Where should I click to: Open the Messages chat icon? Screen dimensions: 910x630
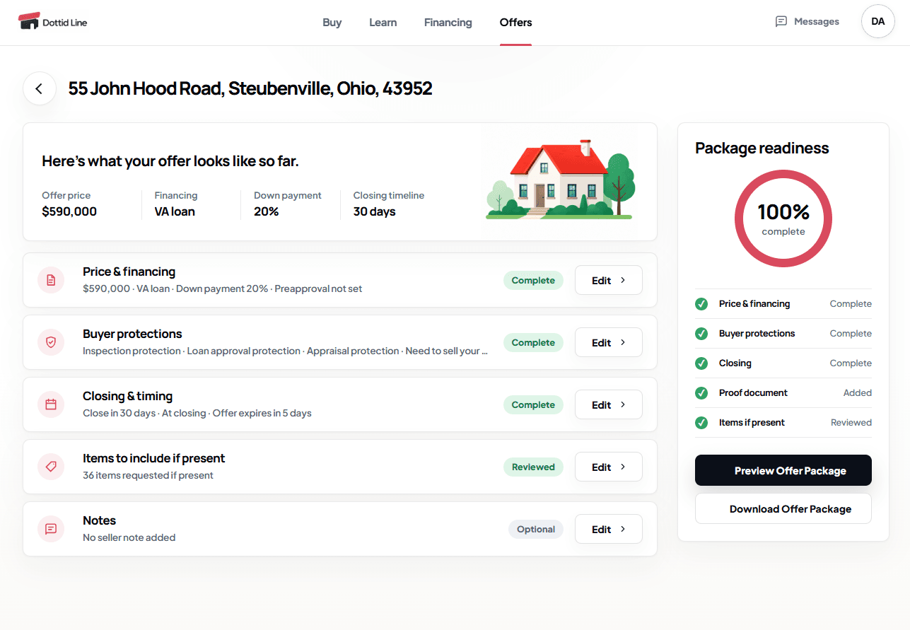781,22
